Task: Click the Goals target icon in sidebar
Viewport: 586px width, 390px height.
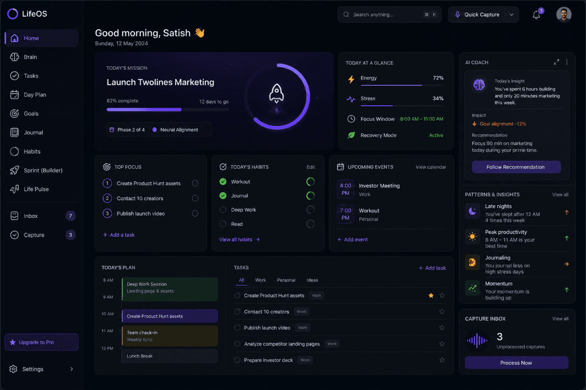Action: [14, 114]
